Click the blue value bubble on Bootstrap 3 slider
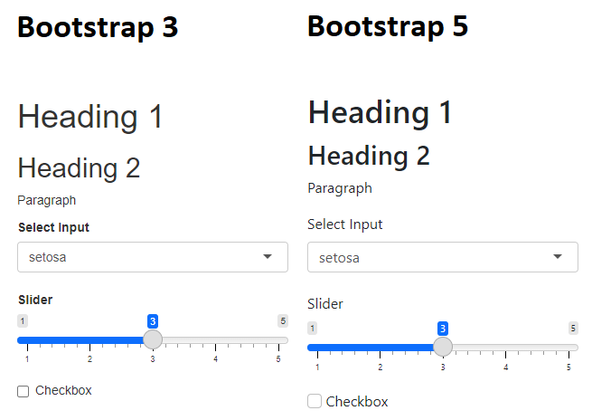This screenshot has height=420, width=592. (x=153, y=321)
